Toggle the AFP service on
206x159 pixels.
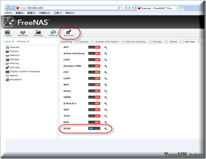coord(94,47)
